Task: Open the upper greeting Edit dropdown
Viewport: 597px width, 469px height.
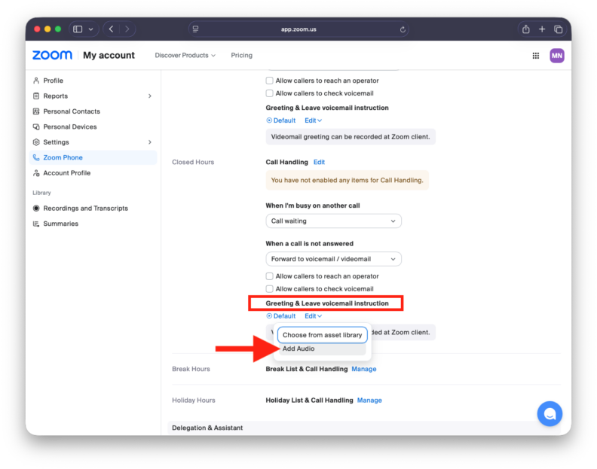Action: pos(313,120)
